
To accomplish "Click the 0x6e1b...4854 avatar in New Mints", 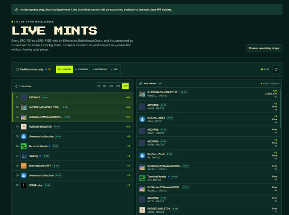I will (142, 119).
